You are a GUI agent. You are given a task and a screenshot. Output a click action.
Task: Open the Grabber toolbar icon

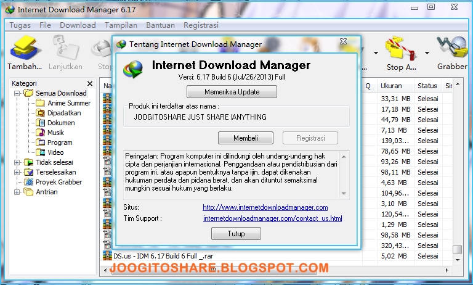pos(452,47)
